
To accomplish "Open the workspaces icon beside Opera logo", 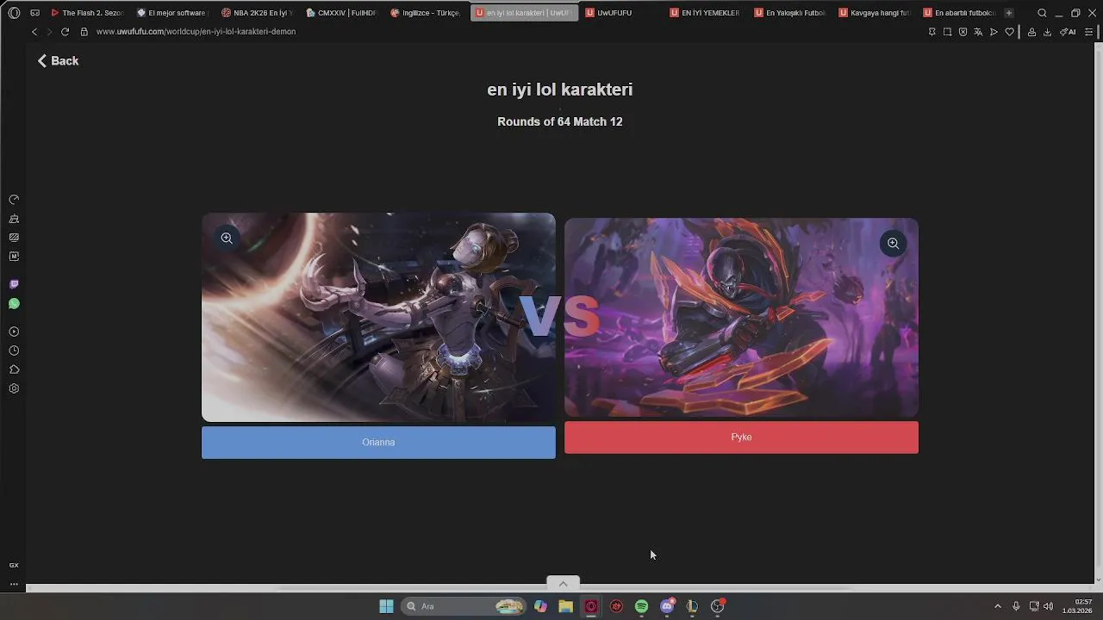I will 34,13.
